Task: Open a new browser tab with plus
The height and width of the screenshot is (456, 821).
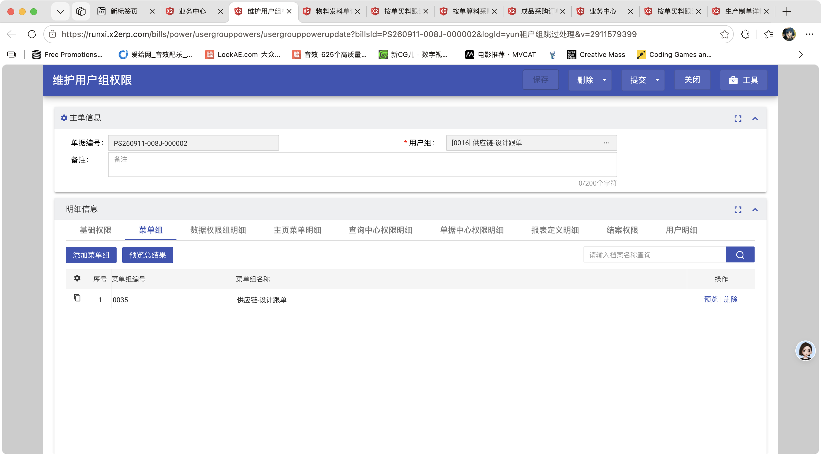Action: point(787,11)
